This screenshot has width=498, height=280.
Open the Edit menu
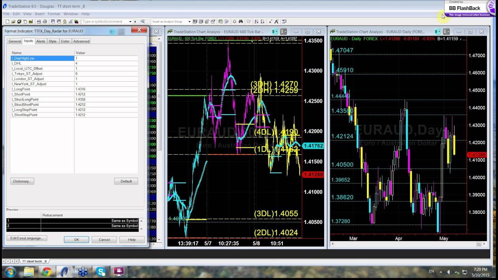[x=16, y=14]
